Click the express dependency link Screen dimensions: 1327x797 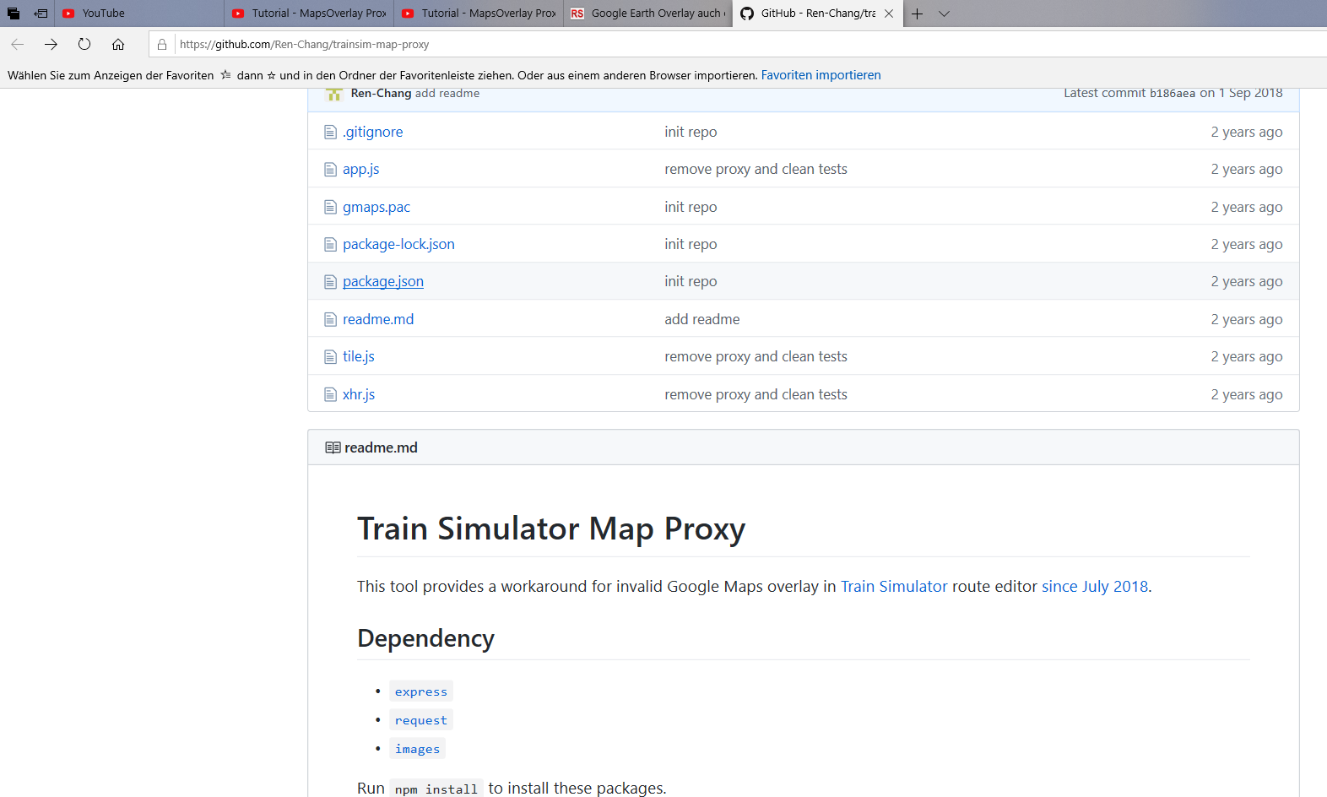(421, 691)
